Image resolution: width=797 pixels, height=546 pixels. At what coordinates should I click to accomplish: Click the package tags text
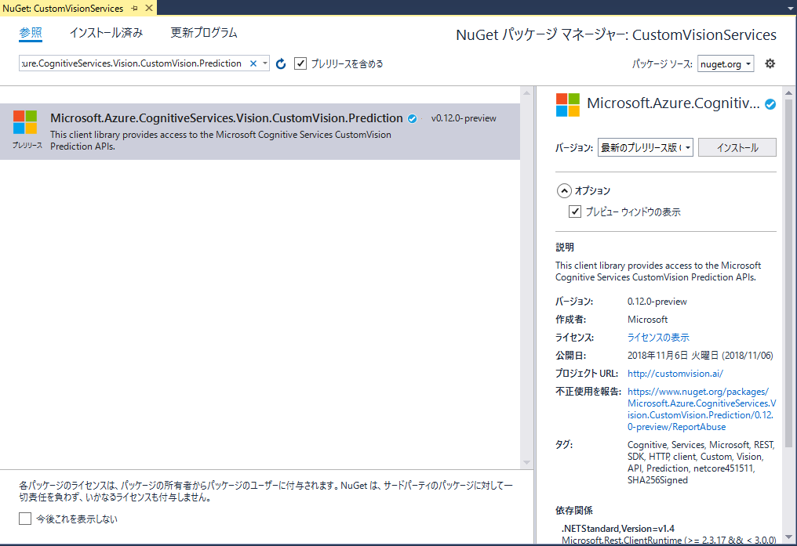[701, 462]
